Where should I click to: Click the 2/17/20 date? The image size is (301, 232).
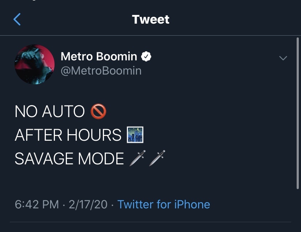tap(88, 204)
